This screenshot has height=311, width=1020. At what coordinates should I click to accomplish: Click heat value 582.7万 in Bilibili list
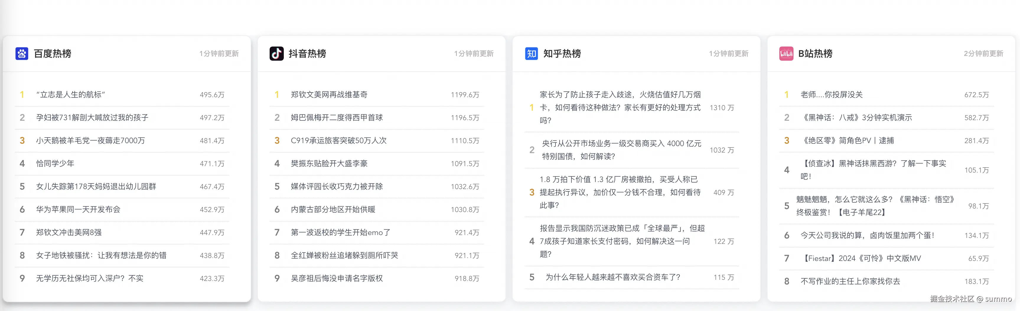977,118
